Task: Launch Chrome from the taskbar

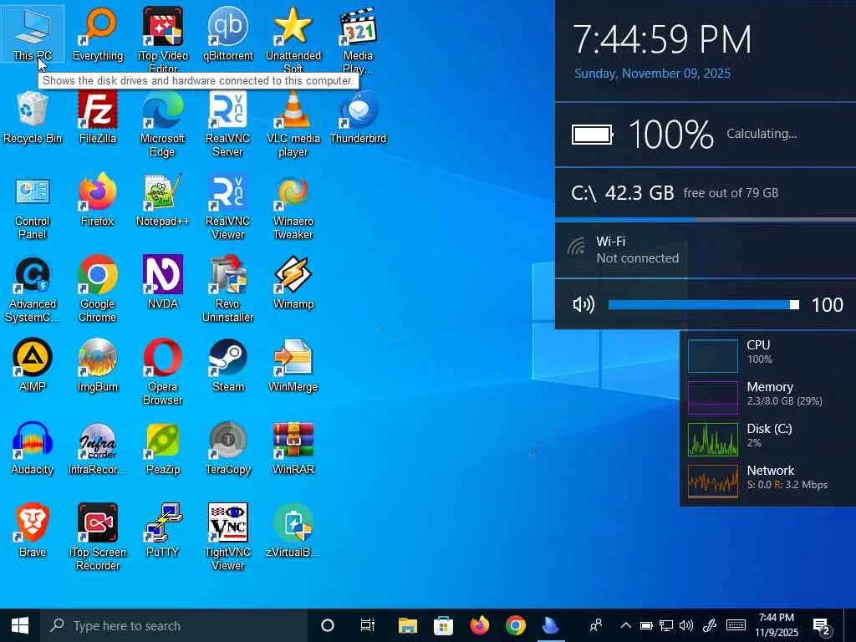Action: coord(515,625)
